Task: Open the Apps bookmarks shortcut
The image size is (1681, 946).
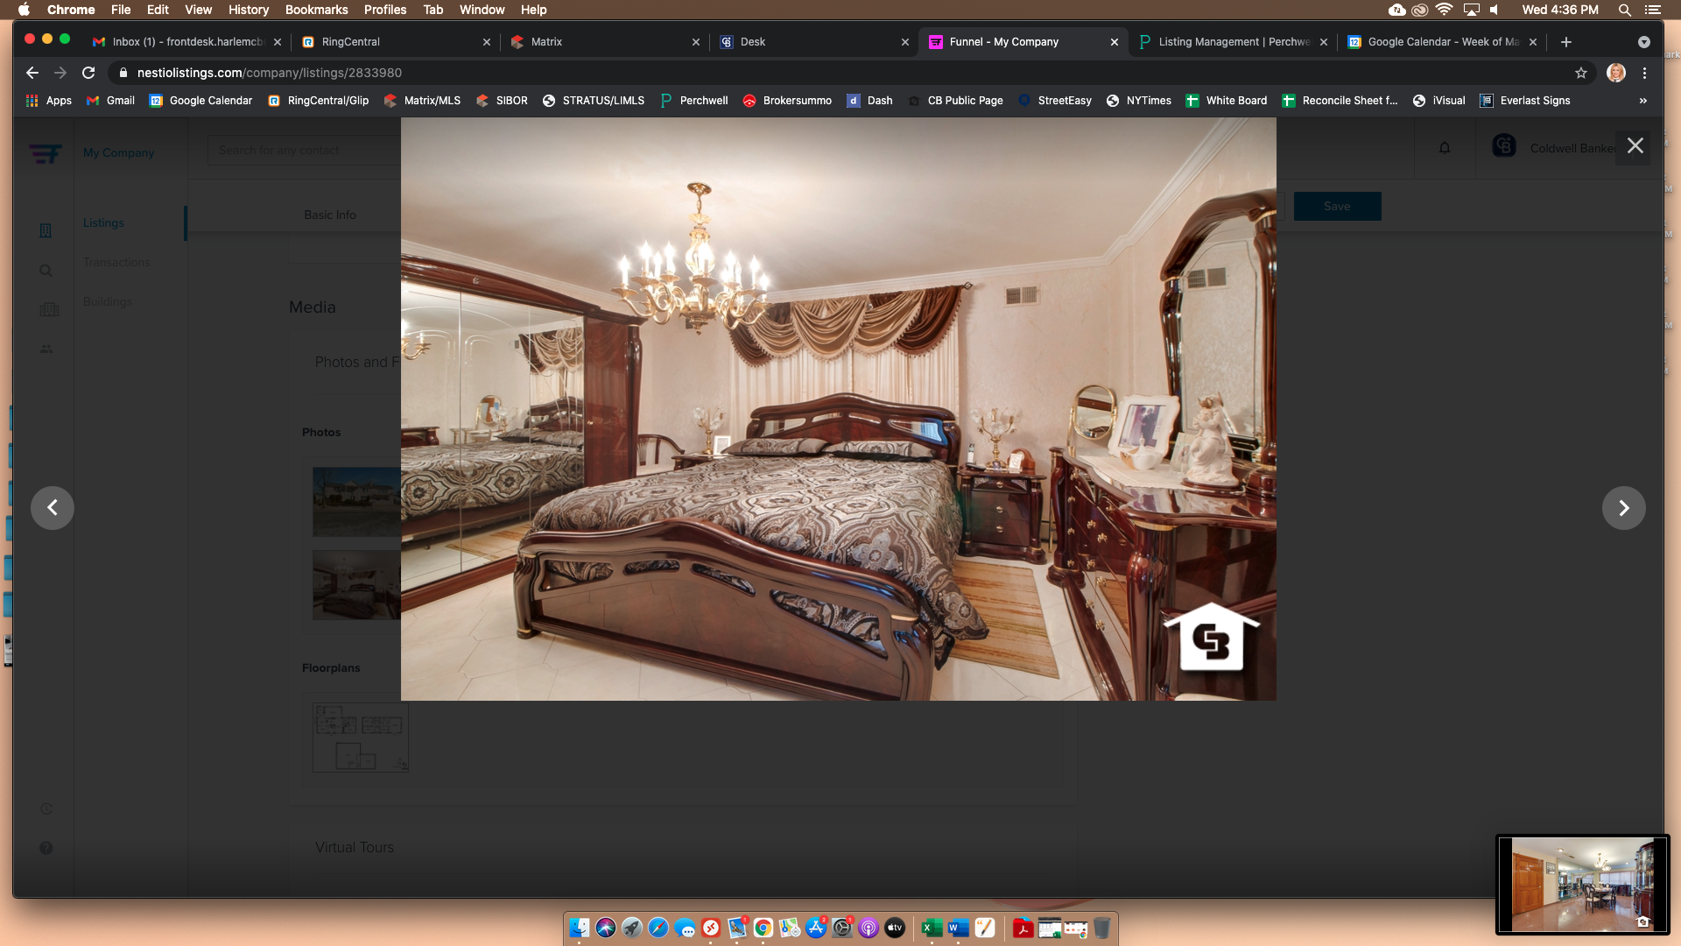Action: (x=49, y=101)
